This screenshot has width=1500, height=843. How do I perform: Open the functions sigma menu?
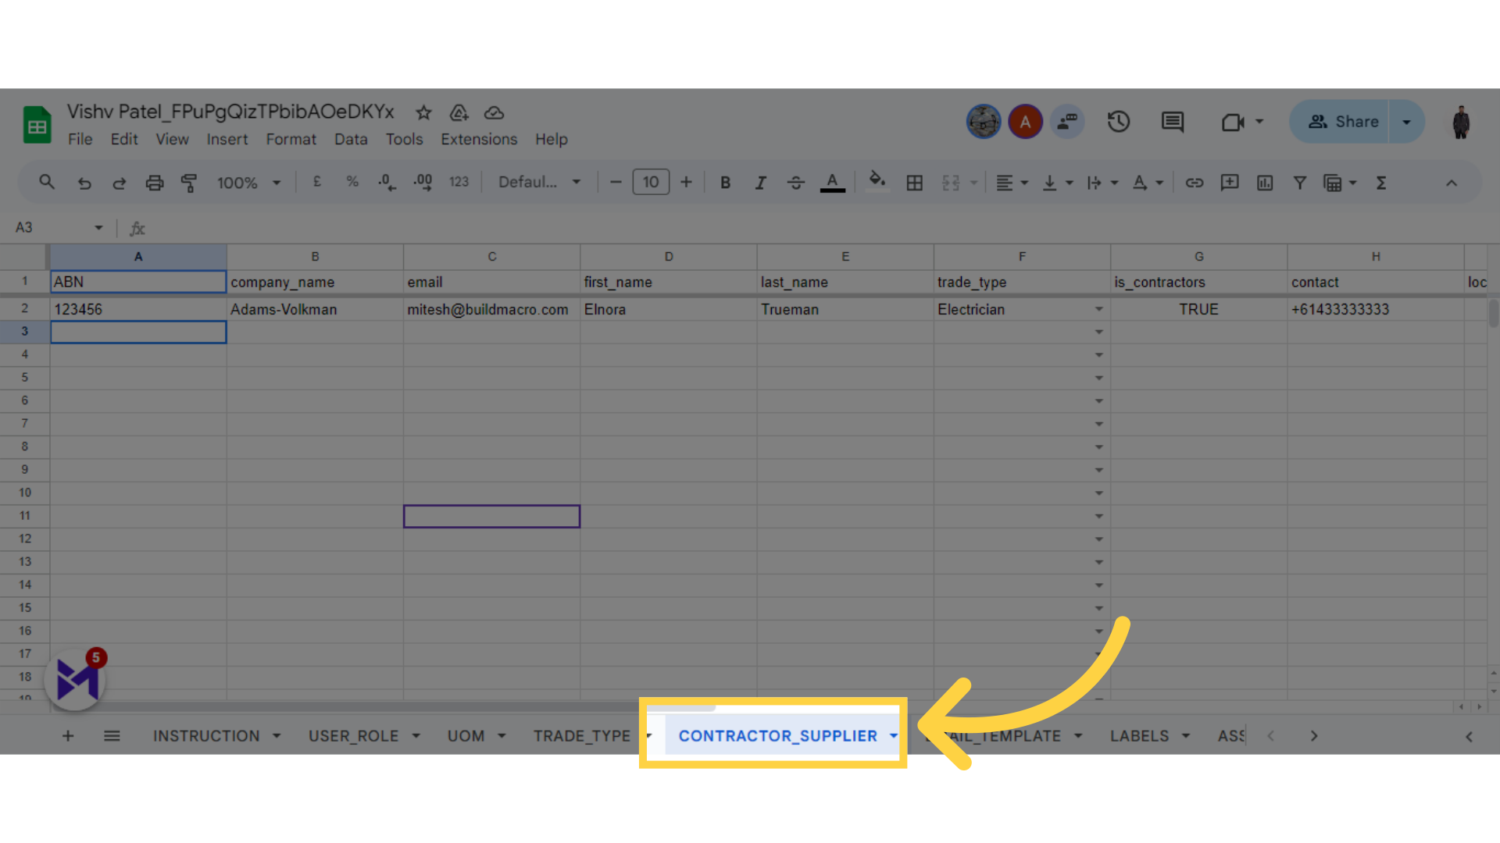tap(1381, 183)
